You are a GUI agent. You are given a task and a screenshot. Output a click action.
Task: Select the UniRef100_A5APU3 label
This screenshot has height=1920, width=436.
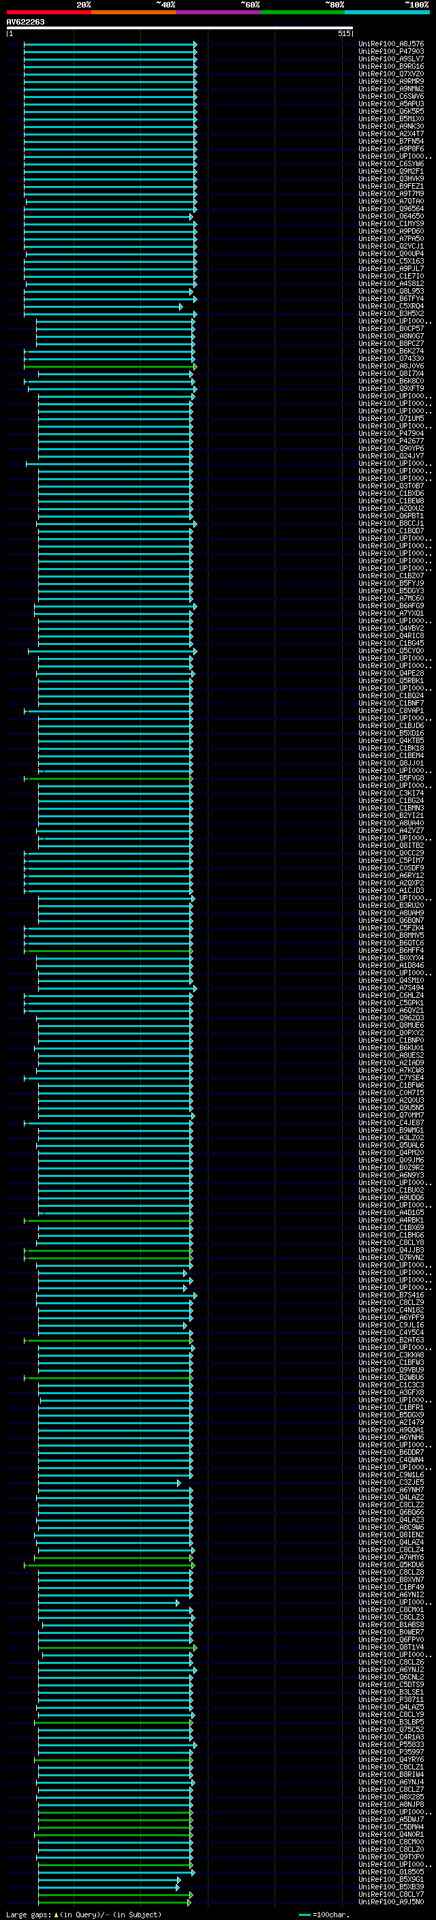coord(391,104)
